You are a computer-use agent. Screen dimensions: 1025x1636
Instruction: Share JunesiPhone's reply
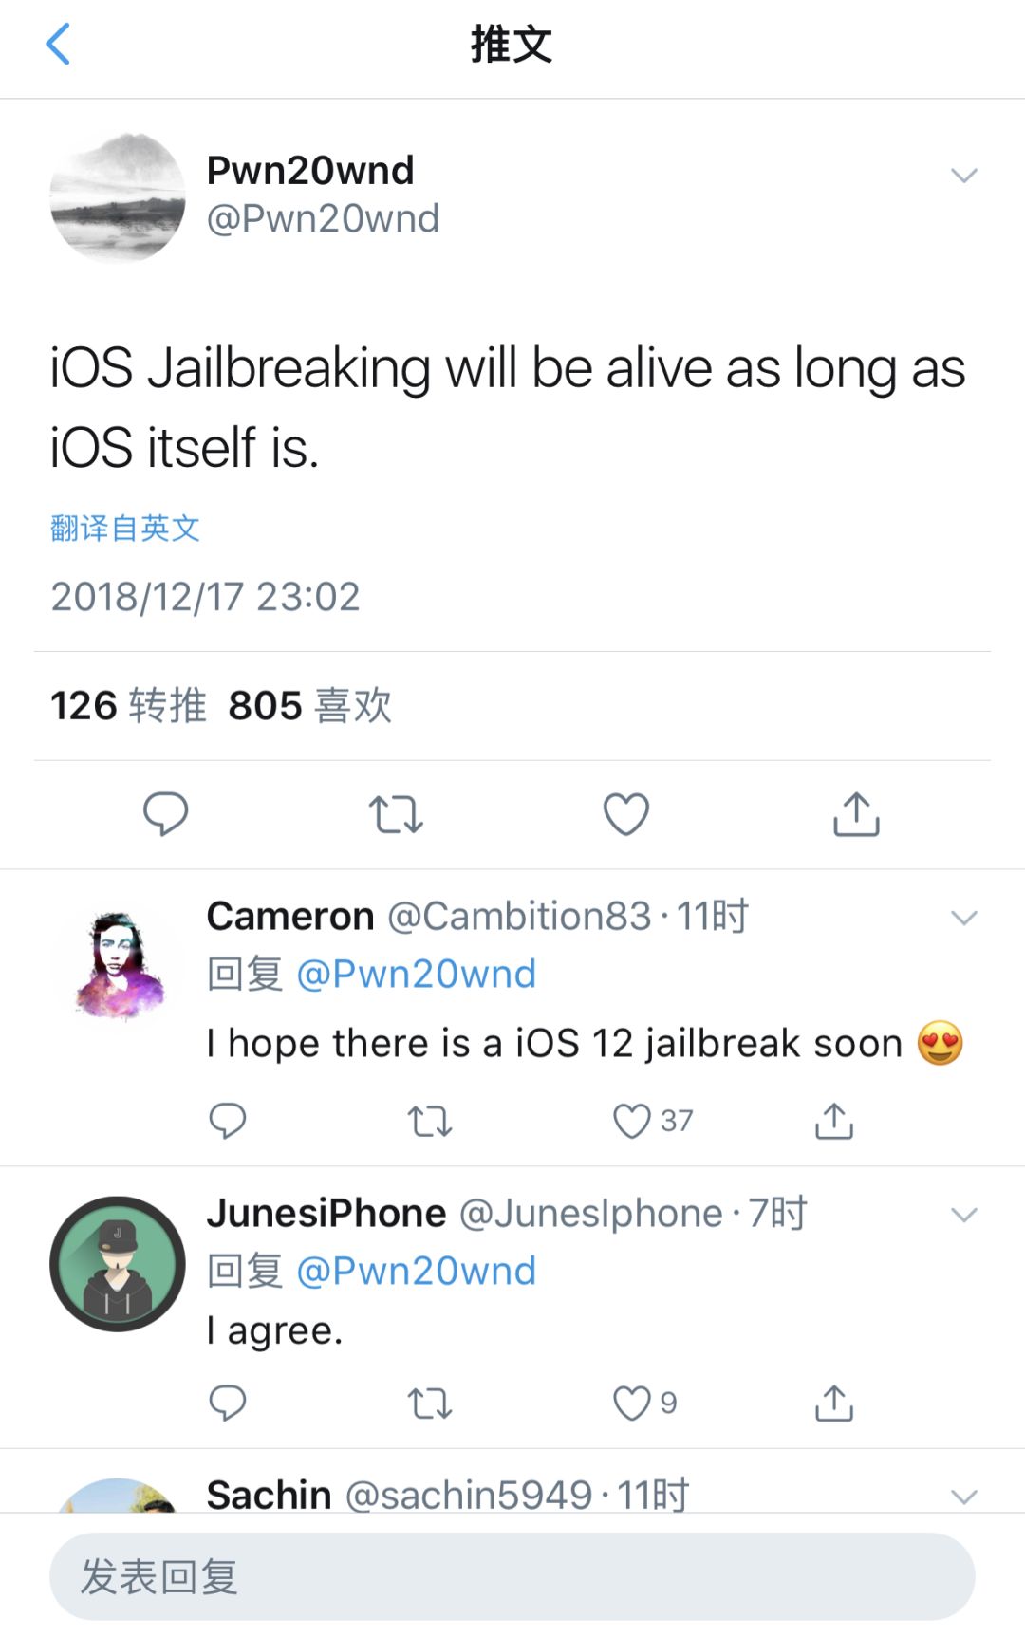834,1403
